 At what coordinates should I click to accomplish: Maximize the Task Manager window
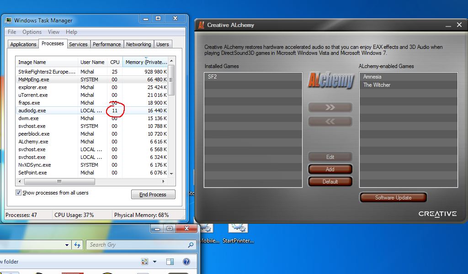(x=158, y=18)
